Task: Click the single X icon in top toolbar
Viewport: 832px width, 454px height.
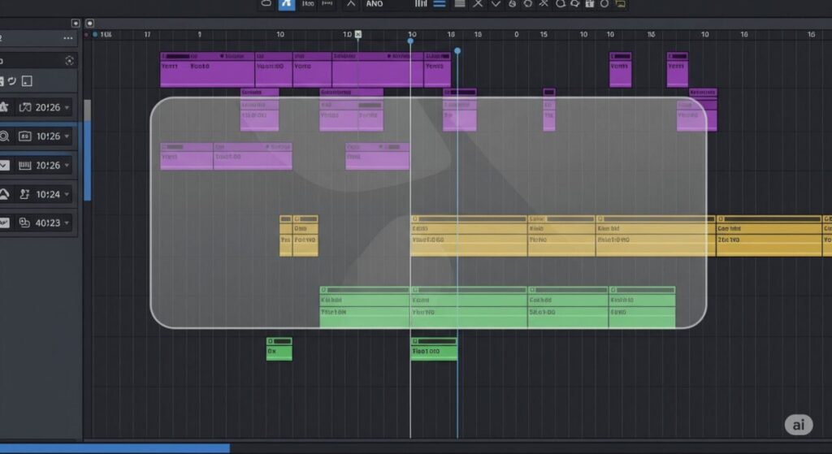Action: (x=478, y=4)
